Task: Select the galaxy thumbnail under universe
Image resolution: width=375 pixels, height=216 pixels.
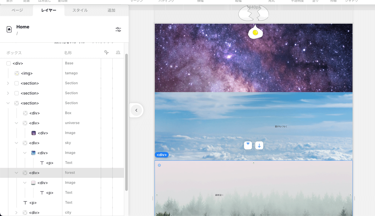Action: [33, 133]
